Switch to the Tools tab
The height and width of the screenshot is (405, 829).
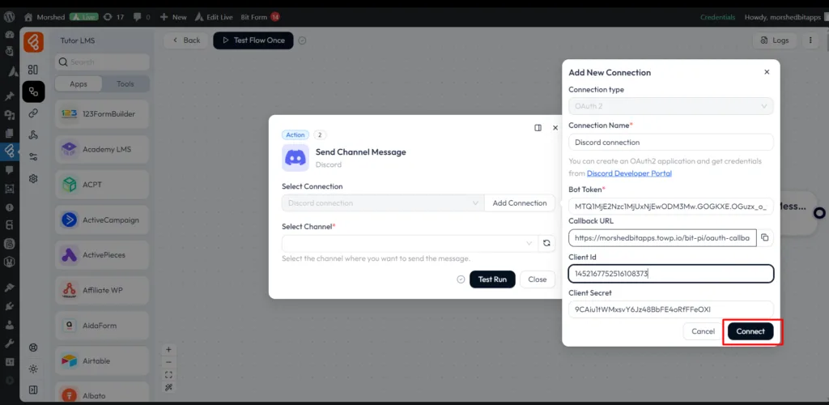[125, 83]
